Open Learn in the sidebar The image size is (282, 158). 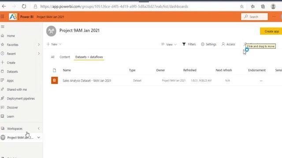[11, 116]
